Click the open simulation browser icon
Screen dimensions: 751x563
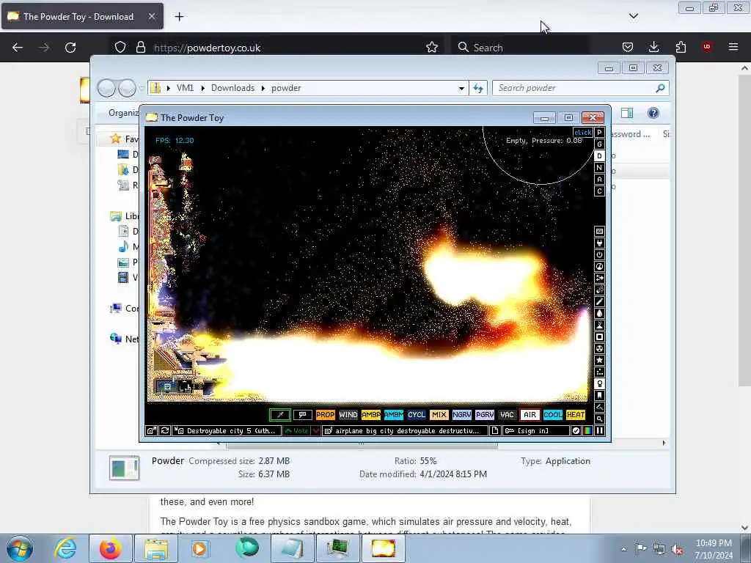pos(151,431)
